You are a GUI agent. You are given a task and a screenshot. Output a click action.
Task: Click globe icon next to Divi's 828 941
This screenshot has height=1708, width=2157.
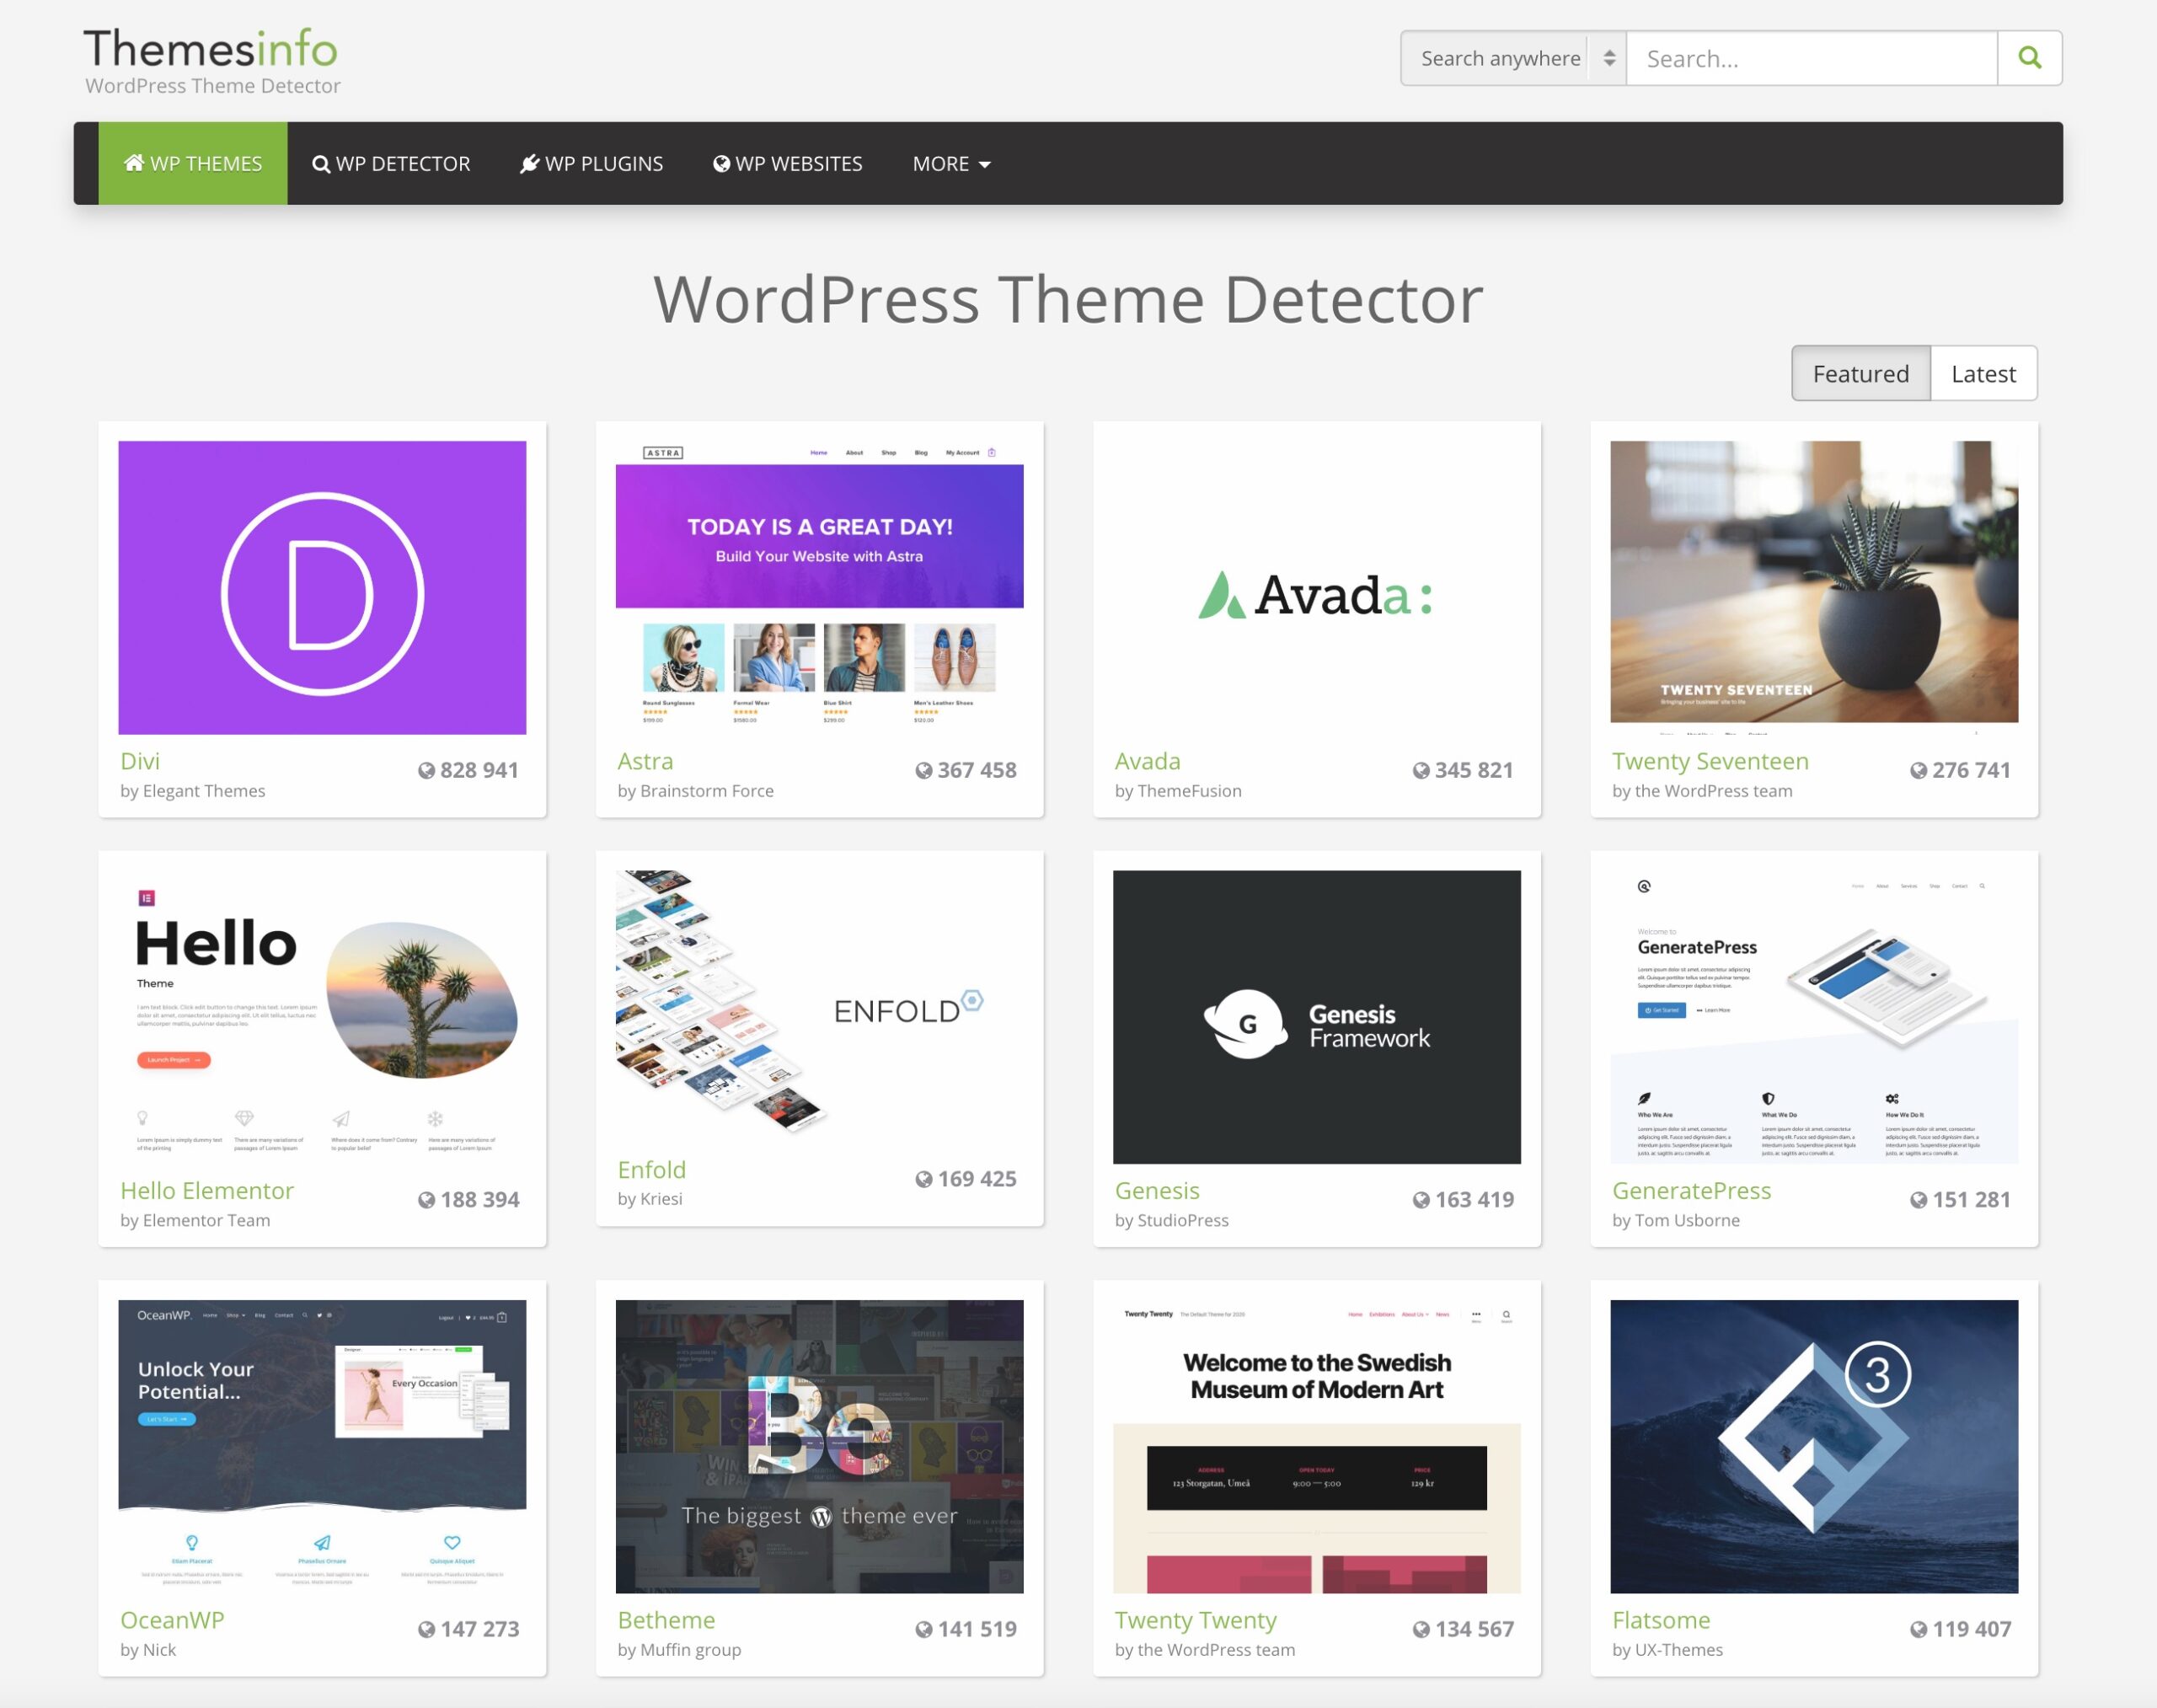point(426,770)
